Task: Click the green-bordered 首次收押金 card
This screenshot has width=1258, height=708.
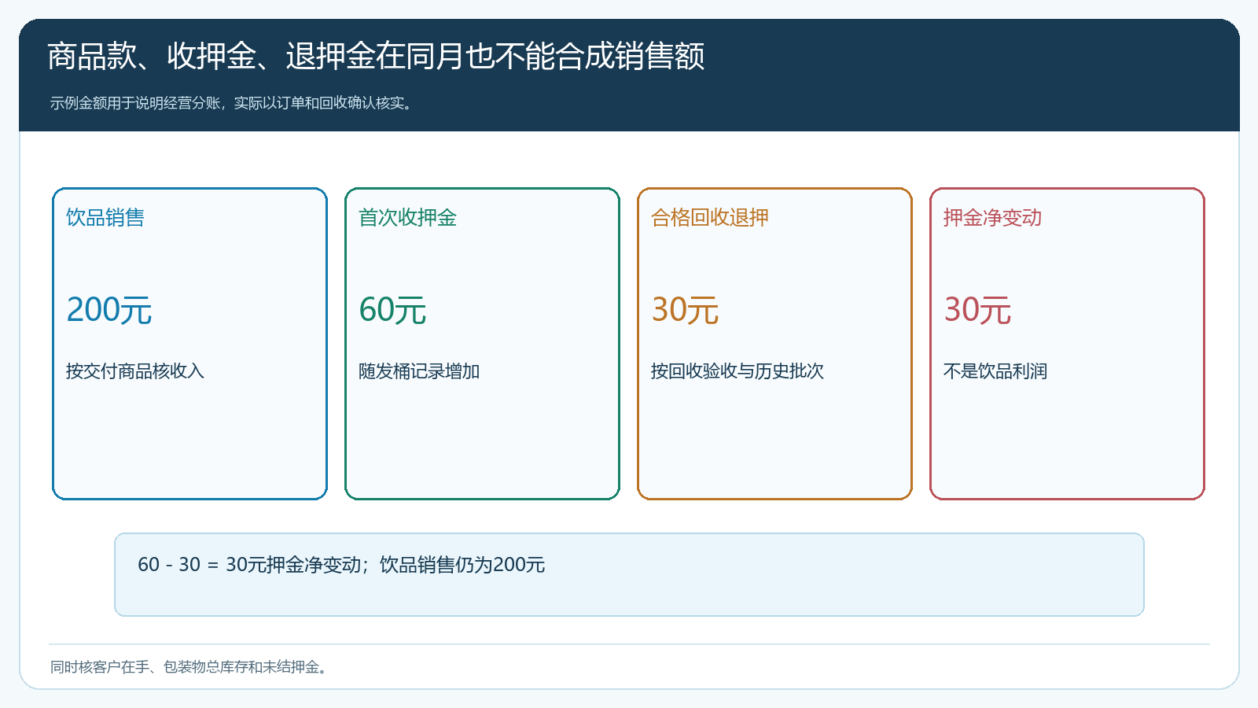Action: click(482, 344)
